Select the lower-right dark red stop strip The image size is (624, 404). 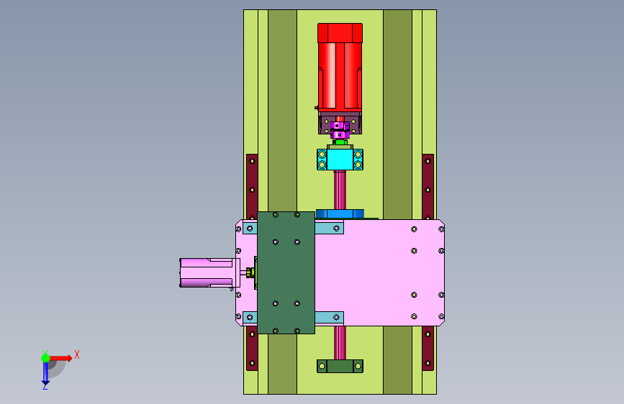pos(428,349)
